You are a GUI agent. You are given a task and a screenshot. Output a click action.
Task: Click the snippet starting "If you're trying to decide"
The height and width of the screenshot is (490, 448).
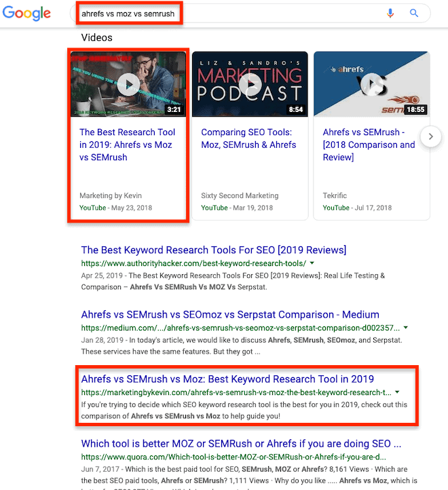pyautogui.click(x=244, y=411)
